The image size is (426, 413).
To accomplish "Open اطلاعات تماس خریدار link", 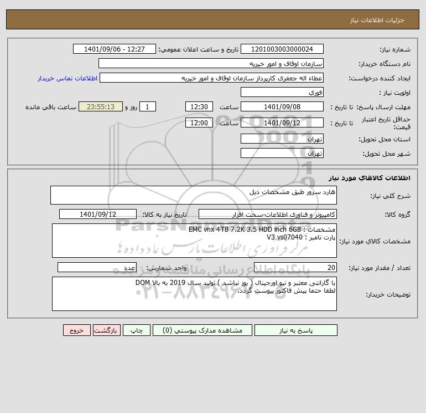I will [x=67, y=78].
